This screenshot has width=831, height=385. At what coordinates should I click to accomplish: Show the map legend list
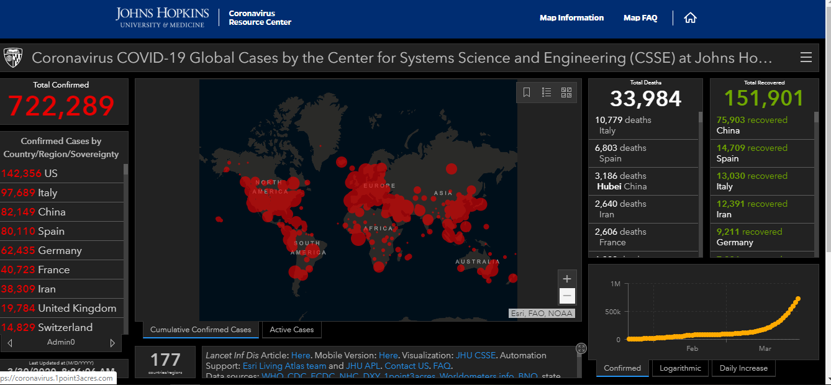(547, 93)
